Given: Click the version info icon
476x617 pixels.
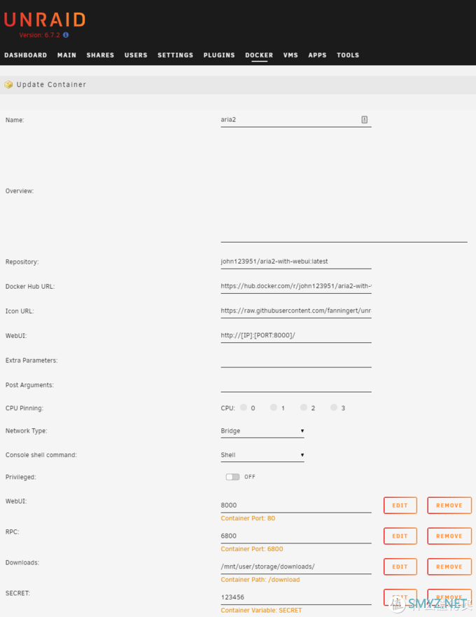Looking at the screenshot, I should coord(66,35).
